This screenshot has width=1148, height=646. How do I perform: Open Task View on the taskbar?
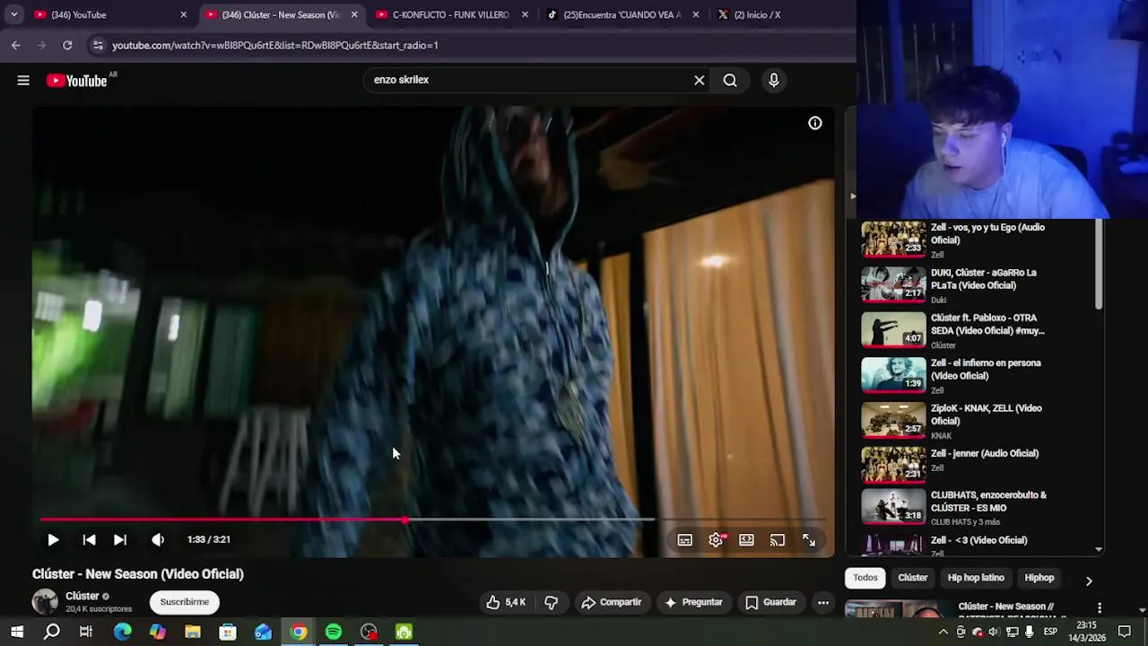[x=86, y=633]
